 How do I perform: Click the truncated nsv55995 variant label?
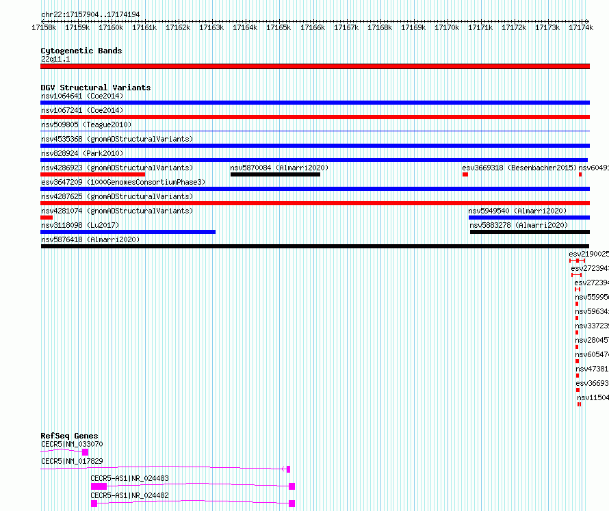592,297
